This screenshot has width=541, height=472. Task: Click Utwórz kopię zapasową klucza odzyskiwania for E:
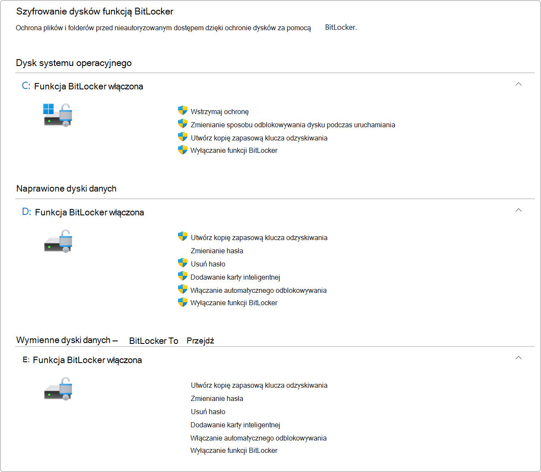pyautogui.click(x=259, y=385)
